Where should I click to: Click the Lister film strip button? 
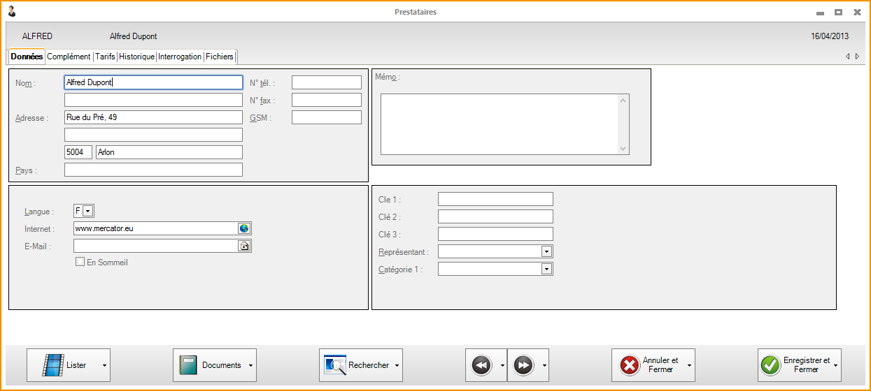coord(64,365)
